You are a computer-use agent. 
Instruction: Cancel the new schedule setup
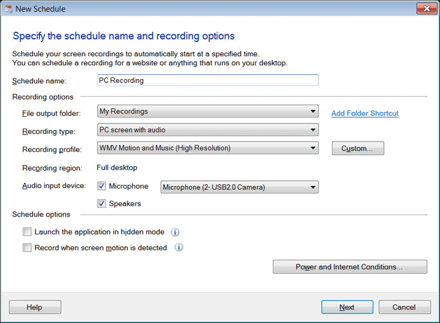404,307
